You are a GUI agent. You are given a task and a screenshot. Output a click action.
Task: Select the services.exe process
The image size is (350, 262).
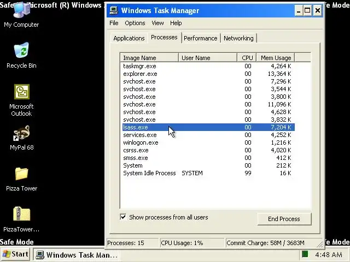coord(208,135)
